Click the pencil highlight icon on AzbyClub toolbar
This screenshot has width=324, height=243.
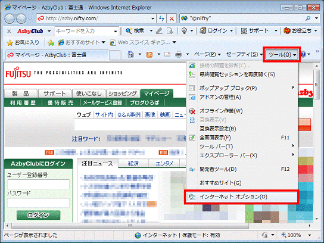[x=159, y=31]
